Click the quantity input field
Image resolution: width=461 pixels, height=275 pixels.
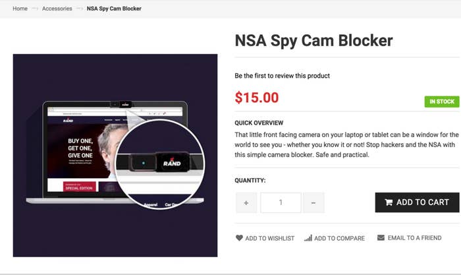click(281, 202)
